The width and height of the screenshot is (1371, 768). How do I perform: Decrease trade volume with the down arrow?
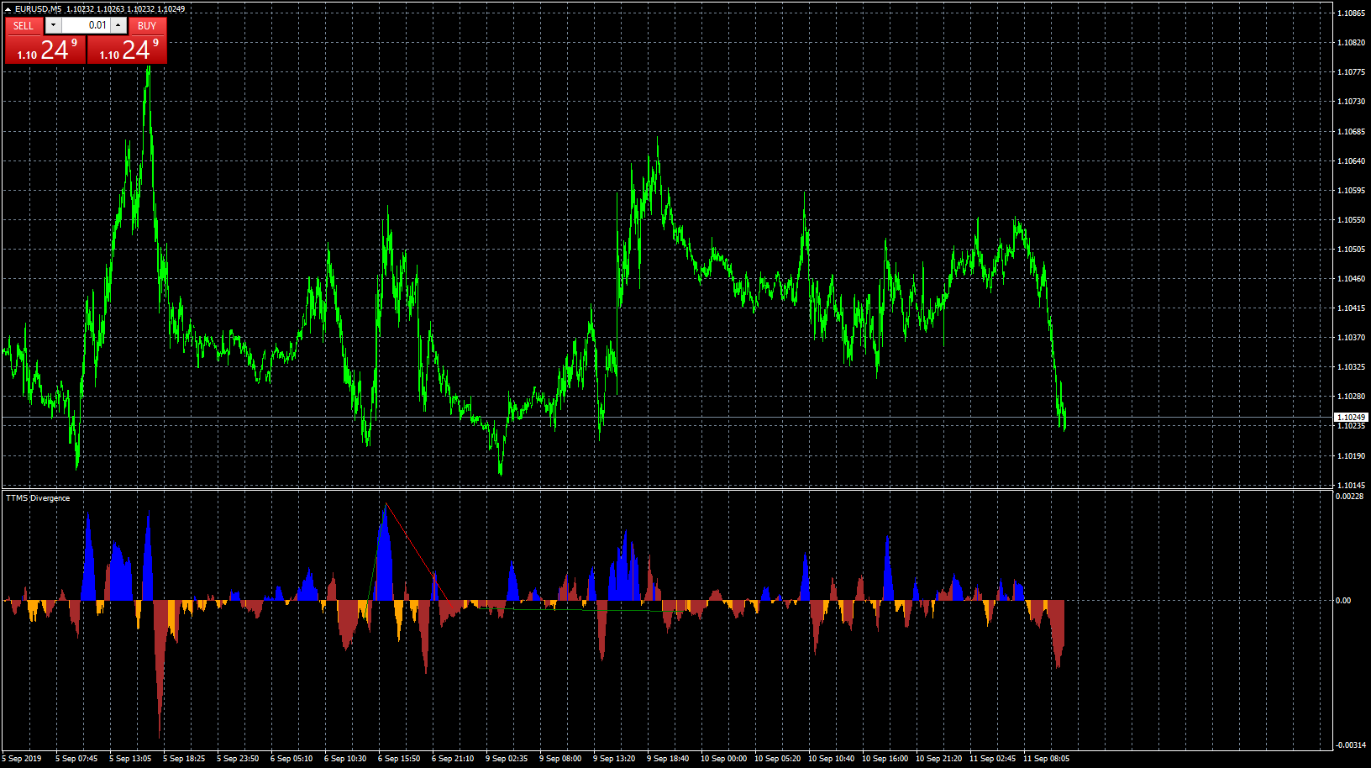(53, 25)
